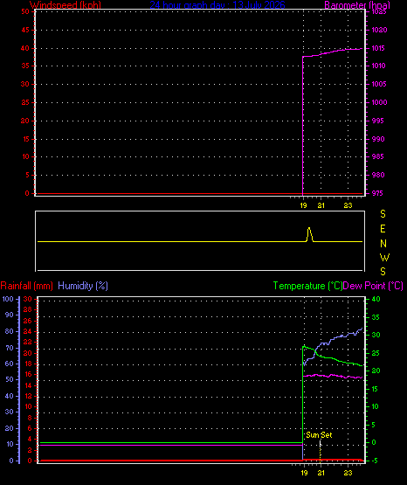
Task: Click the bottommost "S" wind direction label
Action: [383, 272]
